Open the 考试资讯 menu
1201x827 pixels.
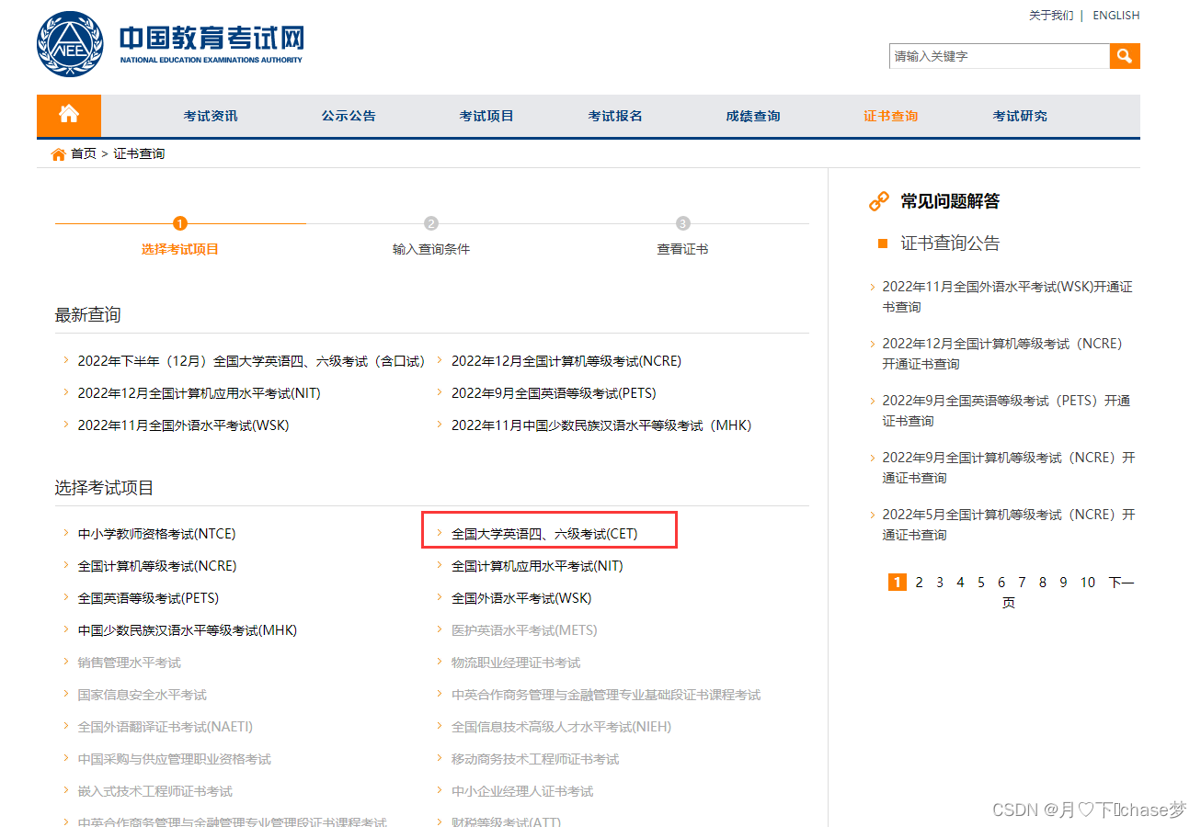(211, 116)
